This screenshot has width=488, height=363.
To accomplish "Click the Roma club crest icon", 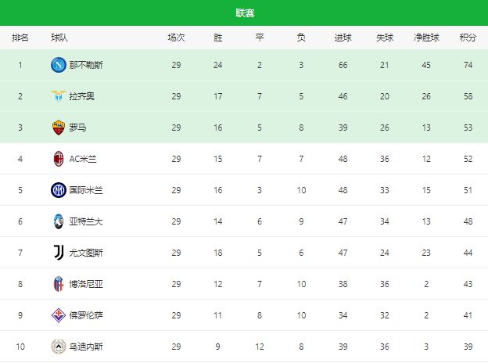I will (x=59, y=128).
